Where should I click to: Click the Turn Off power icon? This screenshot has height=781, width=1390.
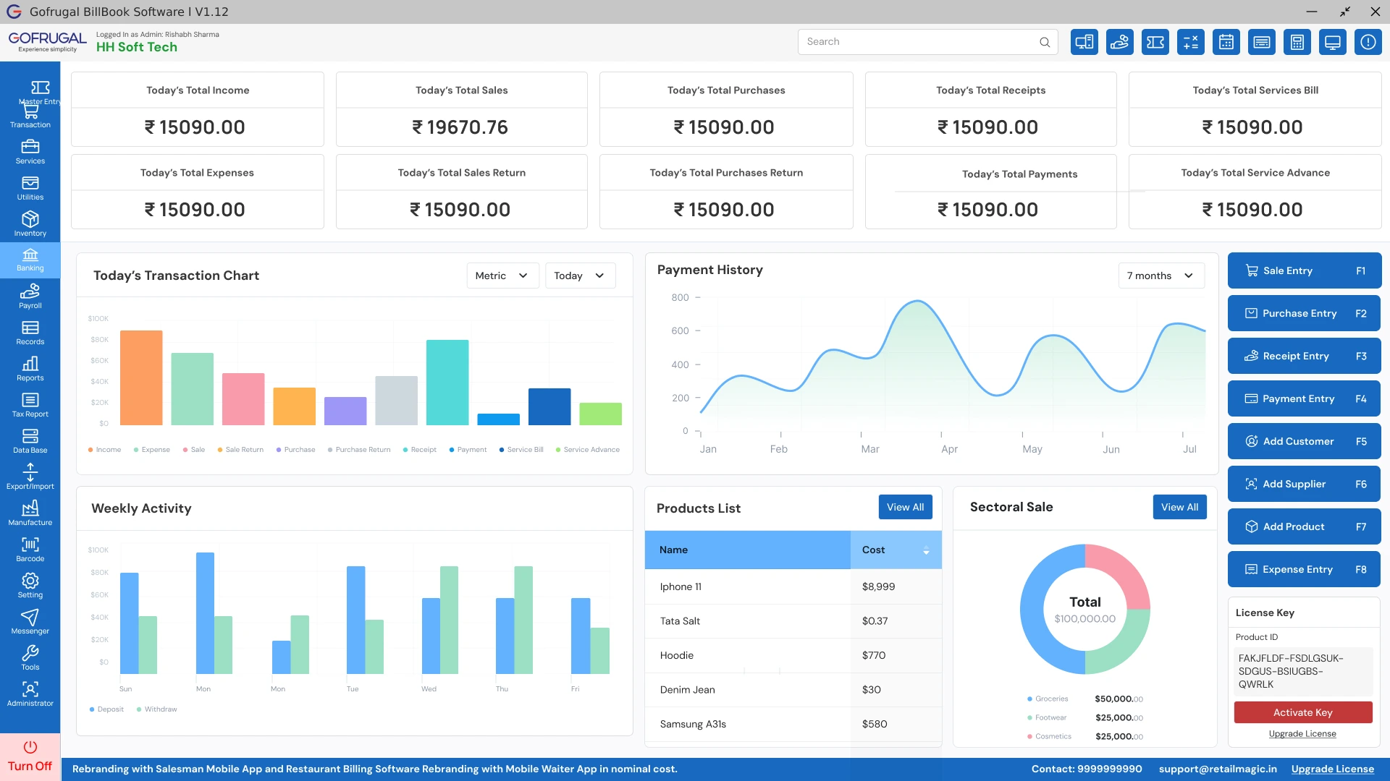pos(30,747)
